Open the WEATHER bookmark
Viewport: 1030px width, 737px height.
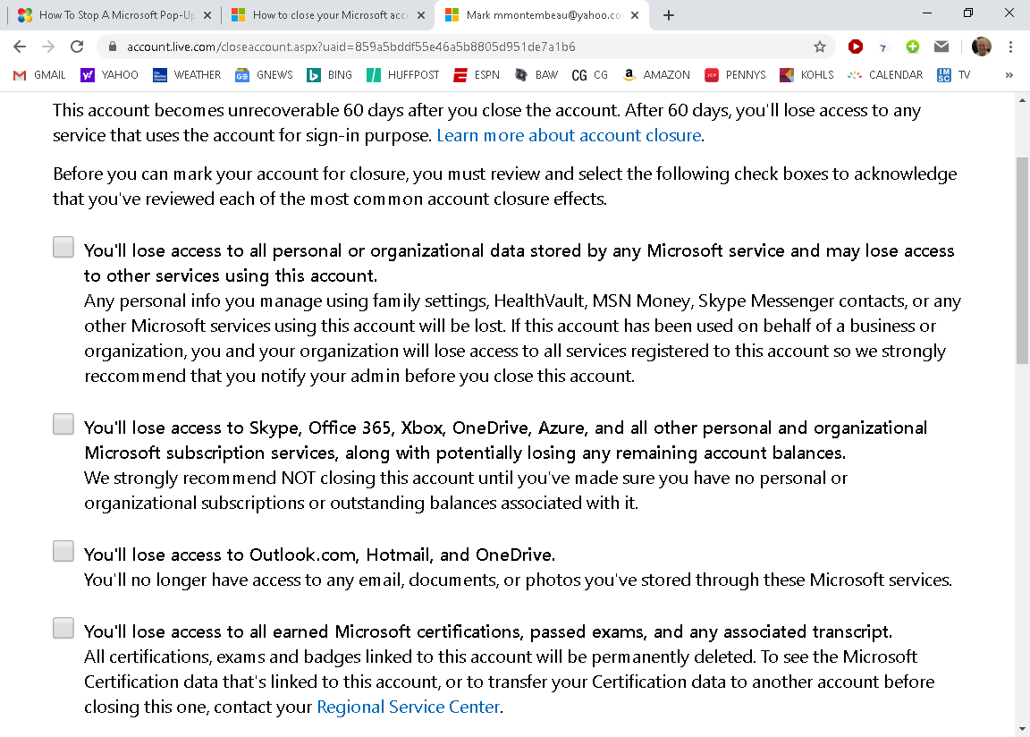coord(187,75)
